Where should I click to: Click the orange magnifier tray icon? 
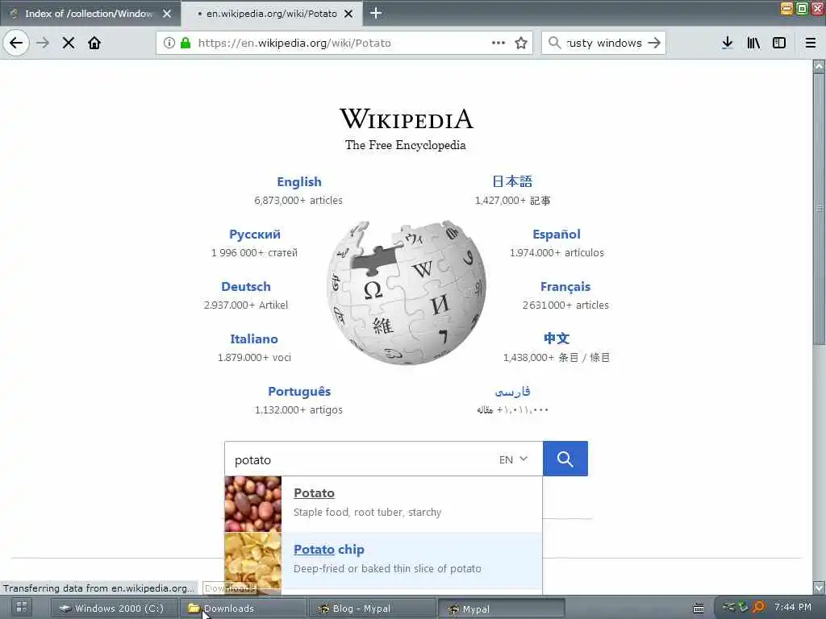[x=758, y=608]
